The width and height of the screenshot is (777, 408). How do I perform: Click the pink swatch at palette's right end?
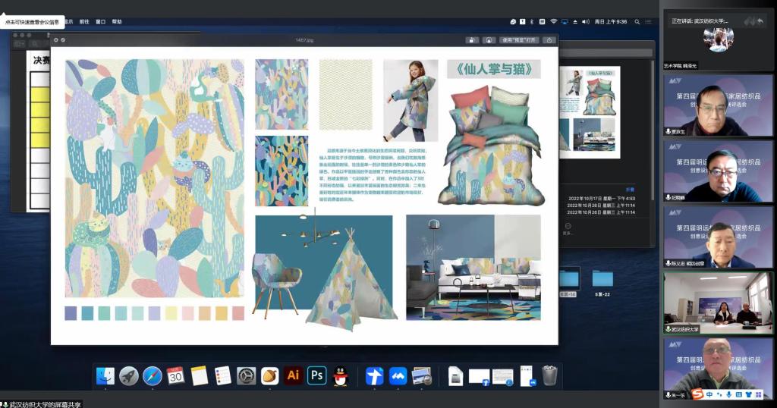pos(238,313)
